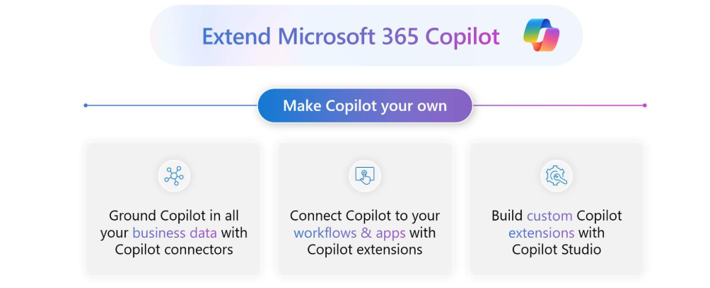Click the touchscreen workflows icon

coord(365,175)
